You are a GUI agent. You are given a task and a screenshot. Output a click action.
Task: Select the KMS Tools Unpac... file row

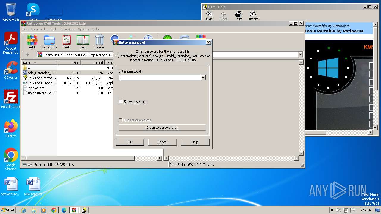click(68, 83)
